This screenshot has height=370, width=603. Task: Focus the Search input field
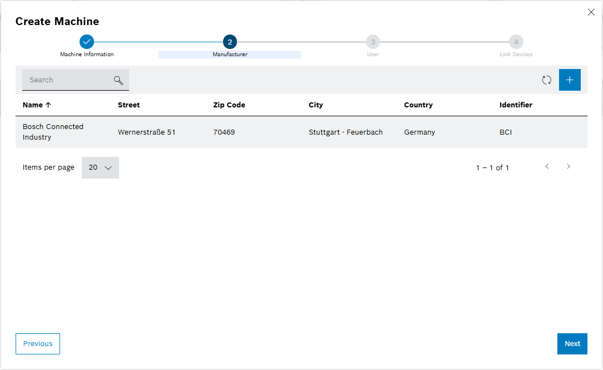(x=67, y=80)
